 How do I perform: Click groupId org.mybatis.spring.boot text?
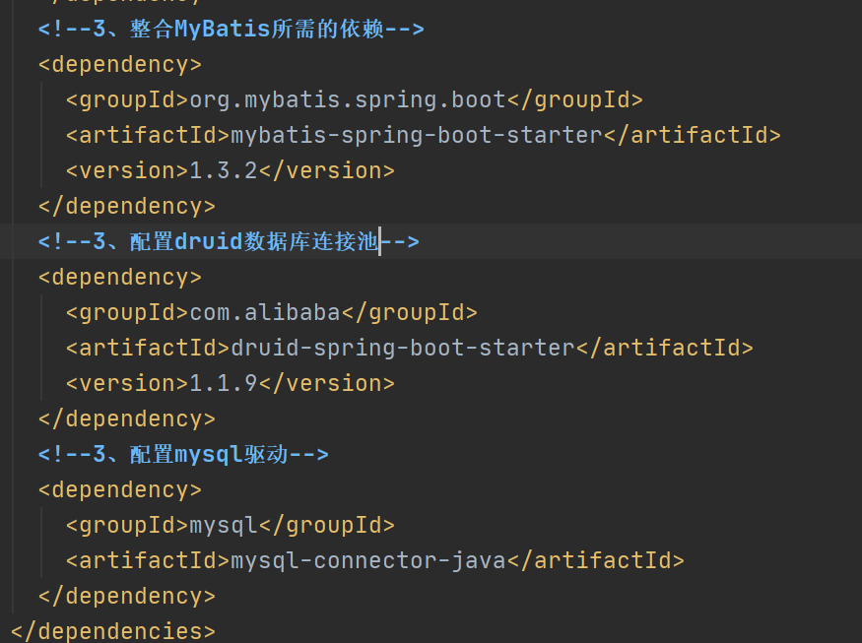(x=348, y=100)
